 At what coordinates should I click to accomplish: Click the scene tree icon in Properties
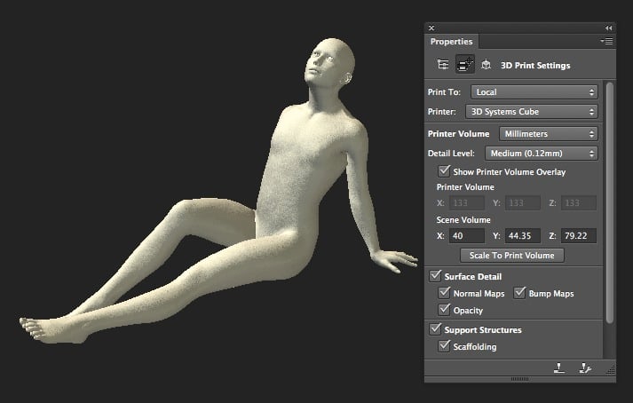[442, 65]
